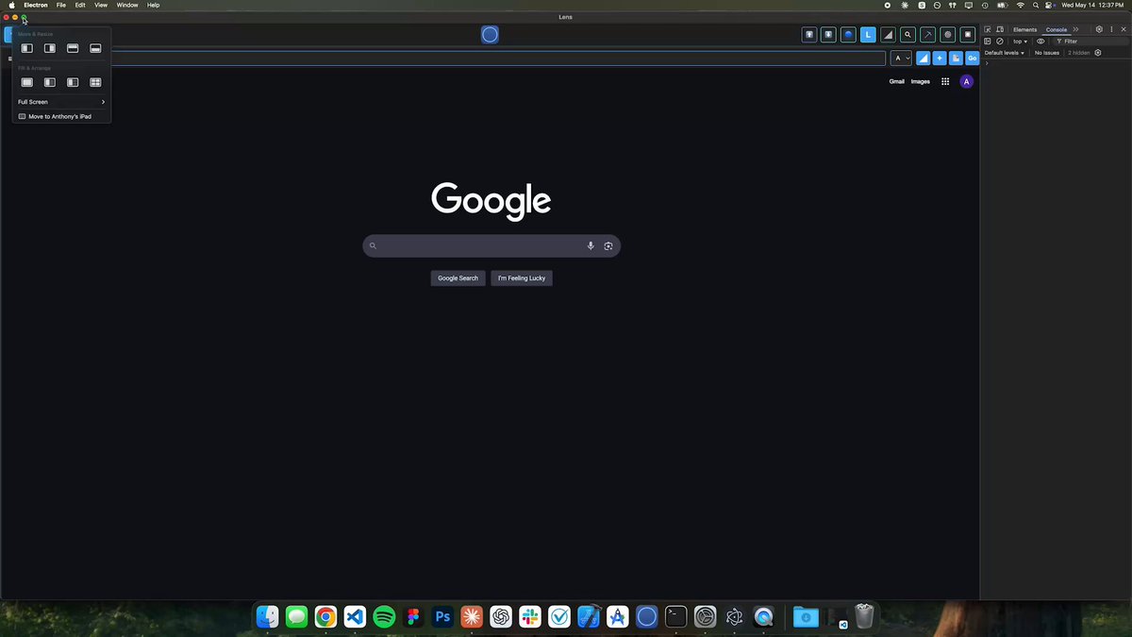Viewport: 1132px width, 637px height.
Task: Select Move to Anthony's iPad
Action: 61,116
